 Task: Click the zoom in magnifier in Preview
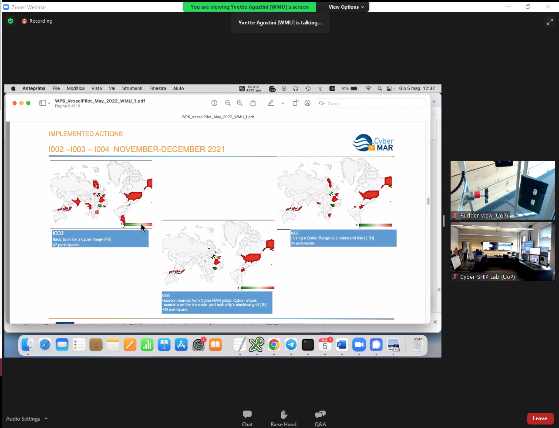click(x=239, y=103)
